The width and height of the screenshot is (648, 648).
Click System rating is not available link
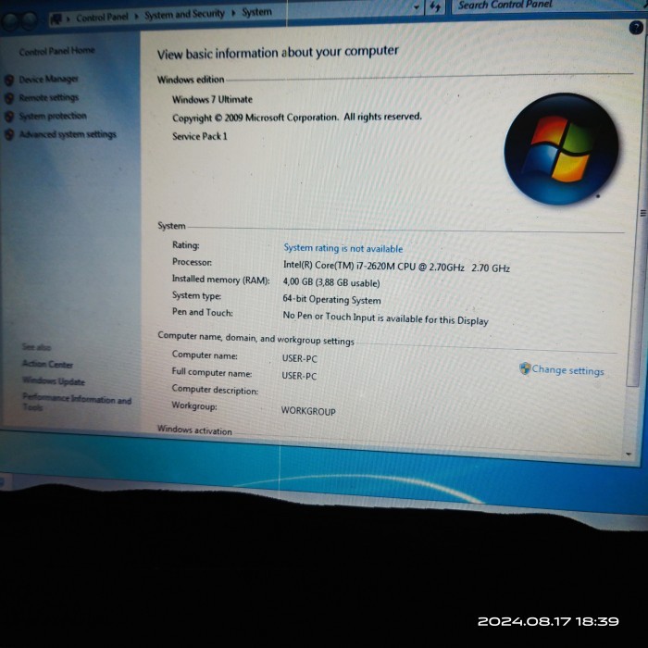343,248
